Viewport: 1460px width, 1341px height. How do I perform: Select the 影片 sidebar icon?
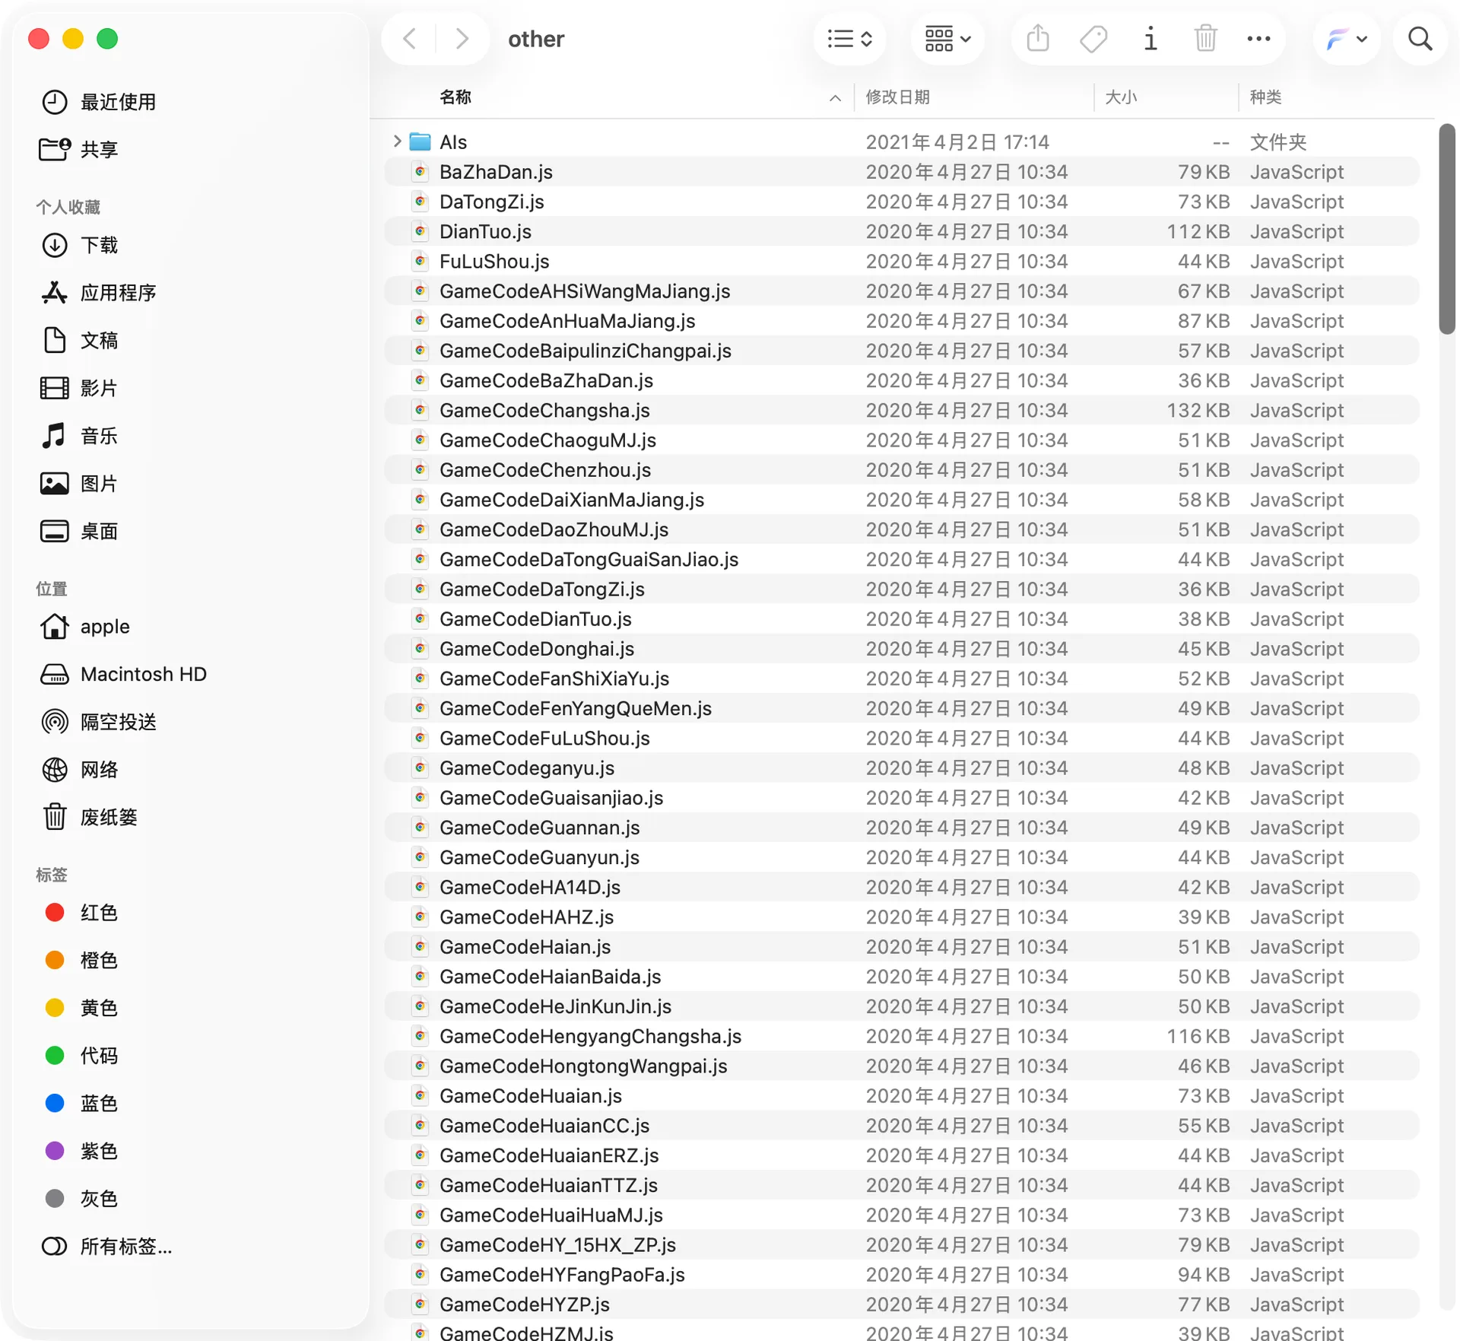[54, 388]
